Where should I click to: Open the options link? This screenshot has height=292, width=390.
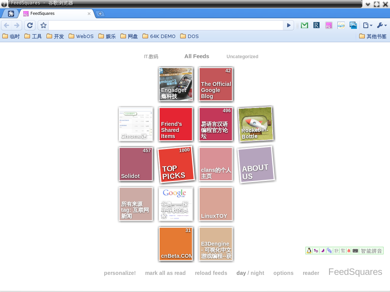[x=283, y=273]
